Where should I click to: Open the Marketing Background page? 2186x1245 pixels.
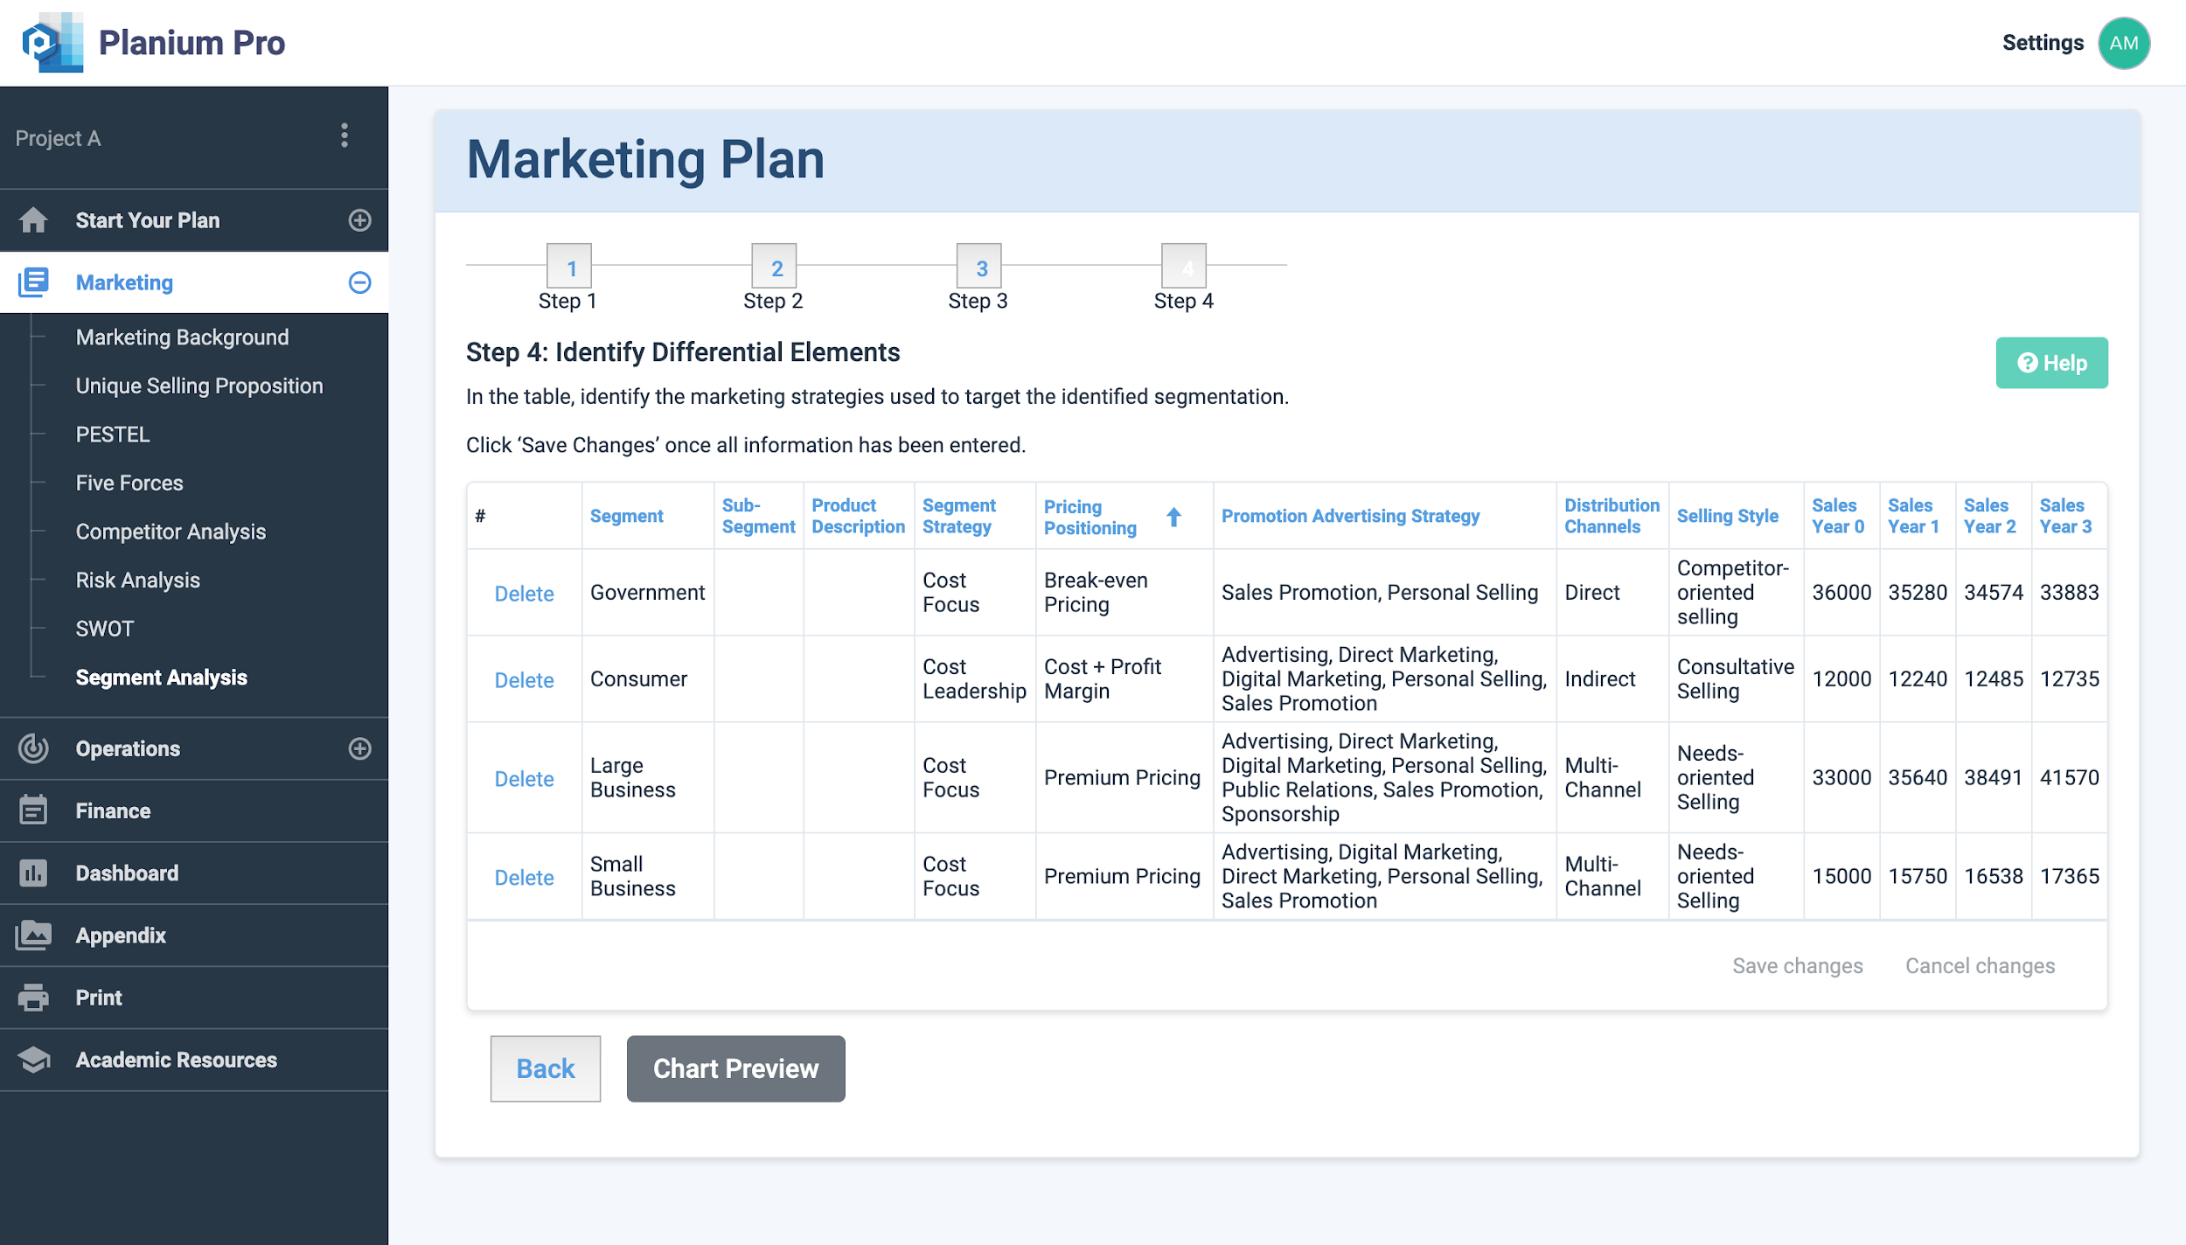click(x=182, y=337)
